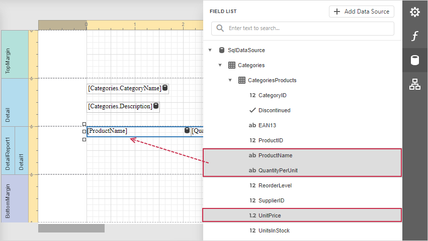Click the Add Data Source button
Image resolution: width=428 pixels, height=241 pixels.
coord(361,12)
